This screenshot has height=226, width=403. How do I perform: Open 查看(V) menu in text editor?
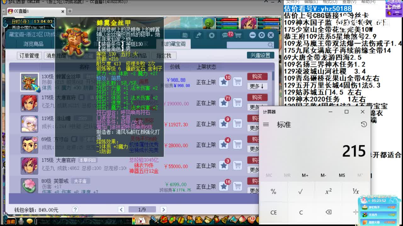[349, 2]
